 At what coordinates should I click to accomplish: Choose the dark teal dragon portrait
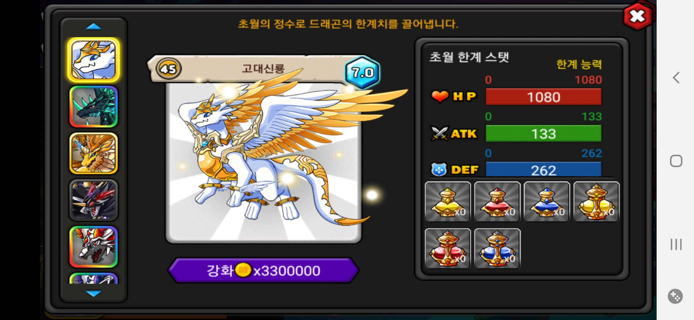click(93, 107)
